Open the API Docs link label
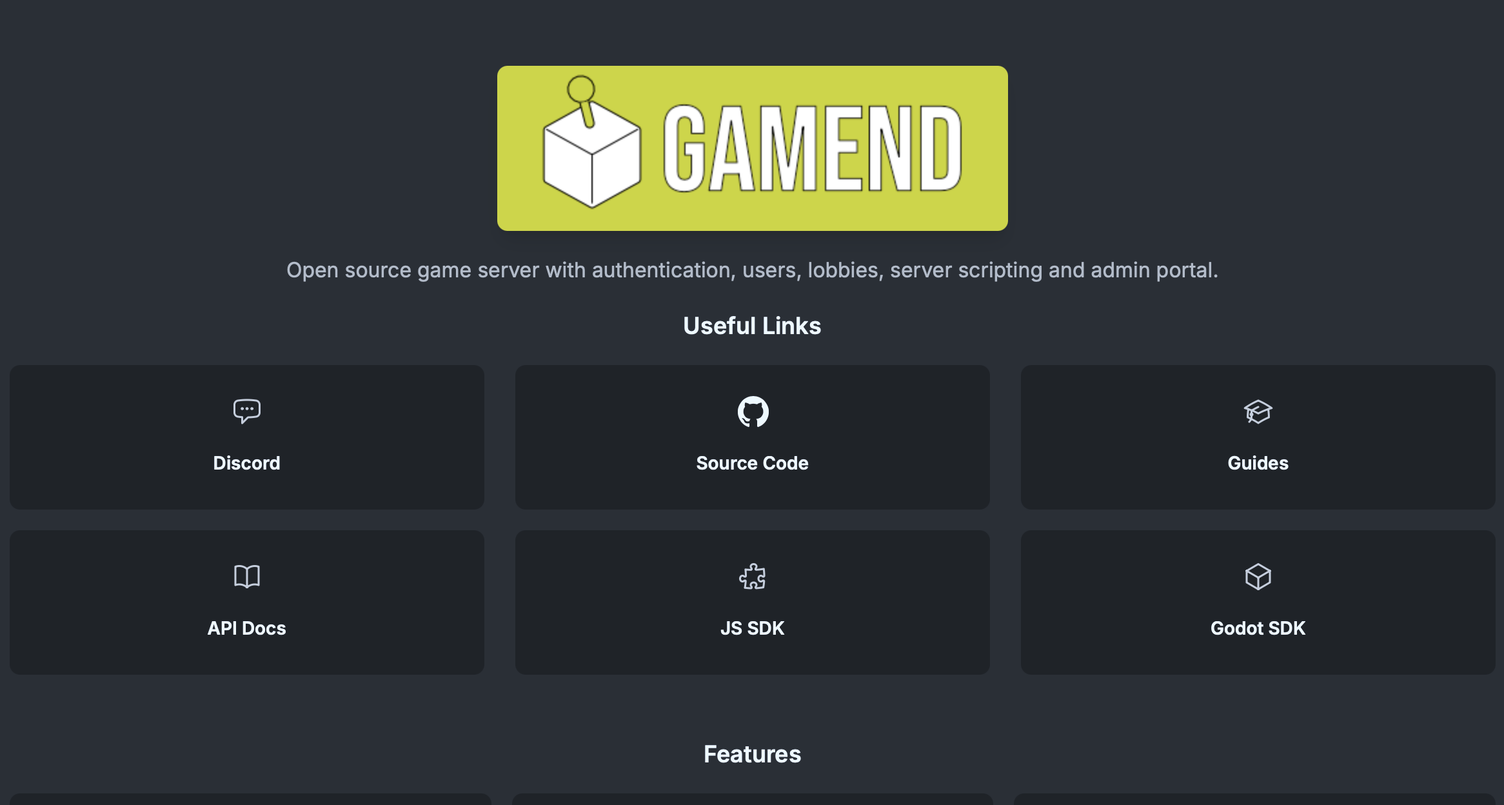The height and width of the screenshot is (805, 1504). tap(246, 628)
